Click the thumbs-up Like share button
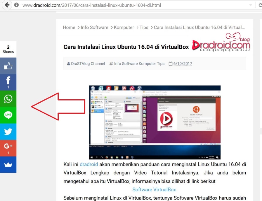Image resolution: width=262 pixels, height=201 pixels. pos(8,66)
